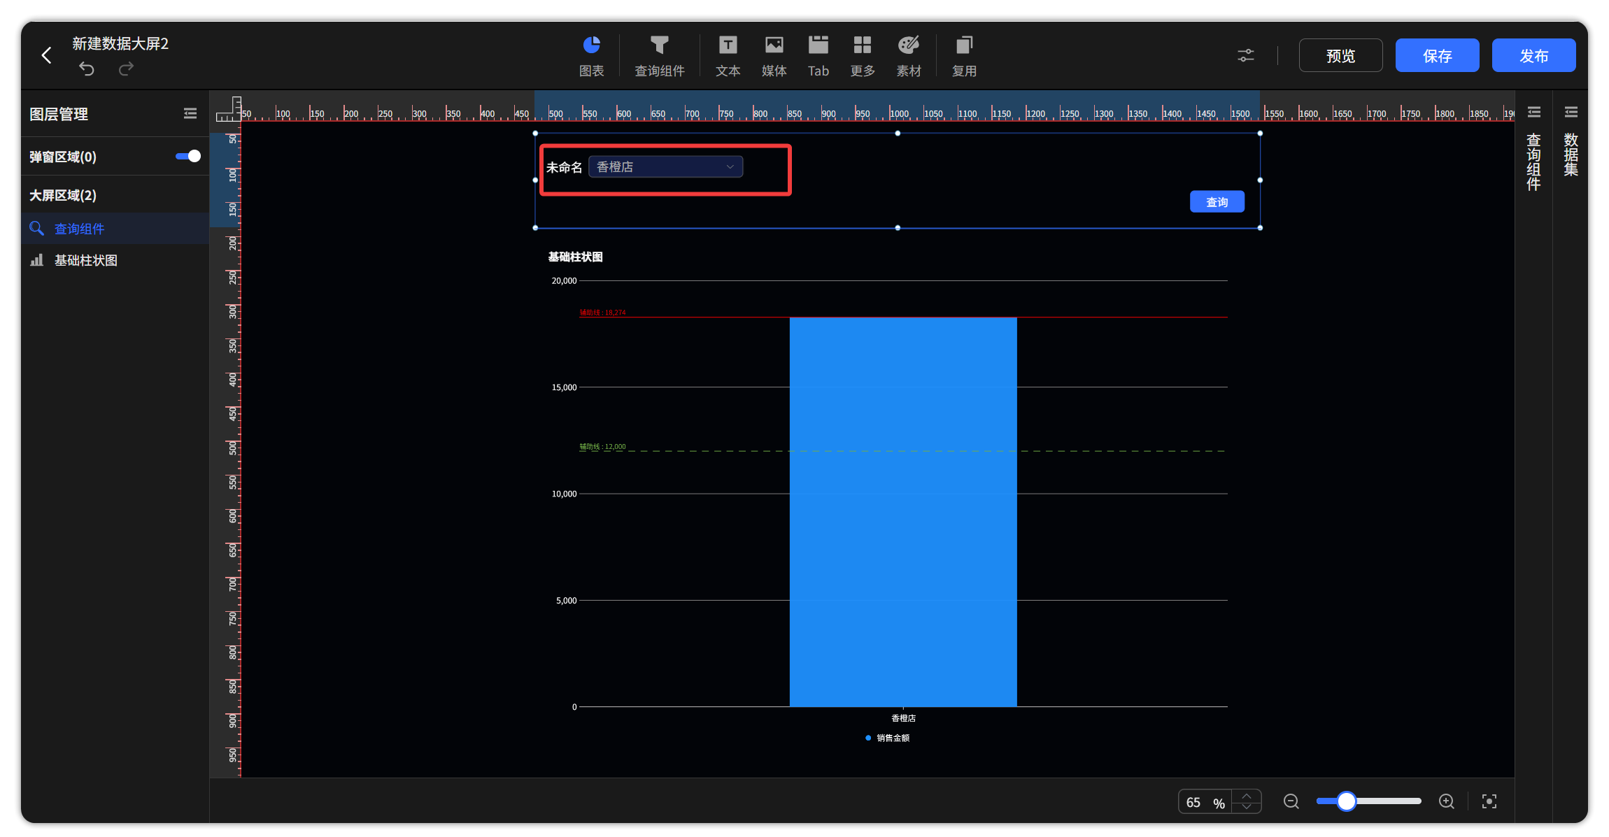Decrease zoom percent with the down stepper

(1247, 807)
